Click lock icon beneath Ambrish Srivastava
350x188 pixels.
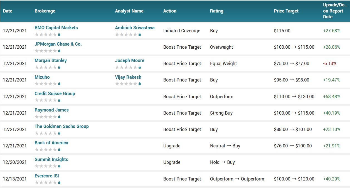coord(140,34)
